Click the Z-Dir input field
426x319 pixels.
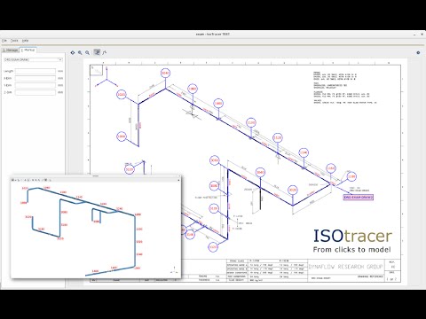coord(35,92)
